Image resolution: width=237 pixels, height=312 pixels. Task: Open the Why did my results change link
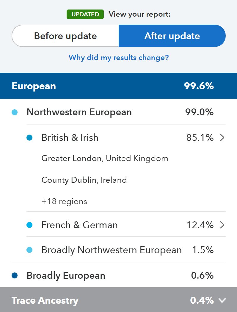pyautogui.click(x=119, y=57)
